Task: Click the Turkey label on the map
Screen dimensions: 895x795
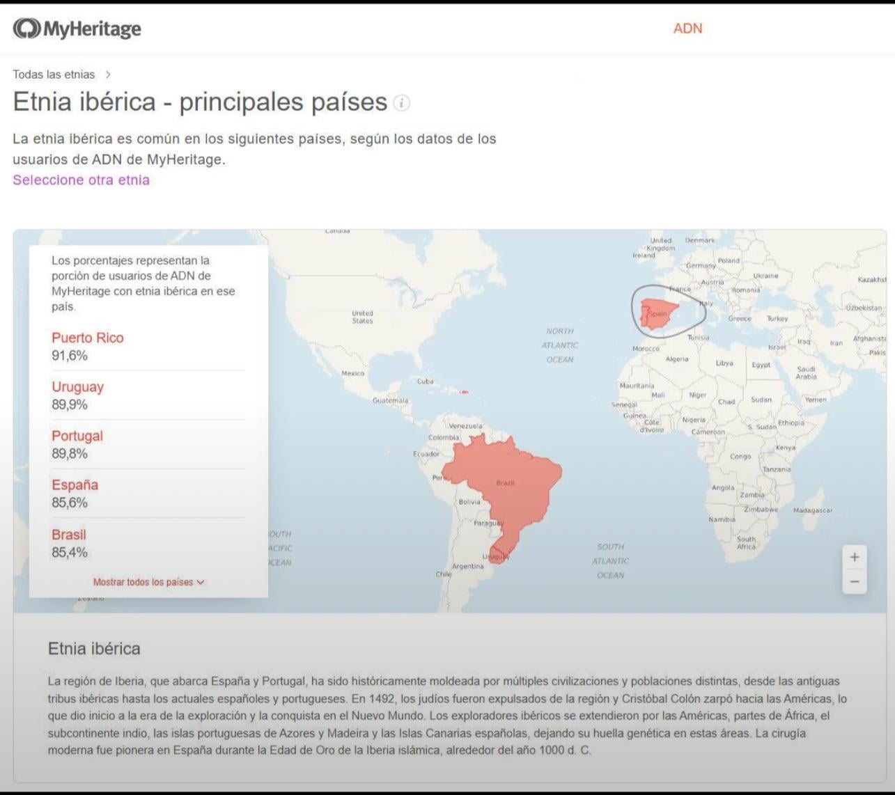Action: [777, 318]
